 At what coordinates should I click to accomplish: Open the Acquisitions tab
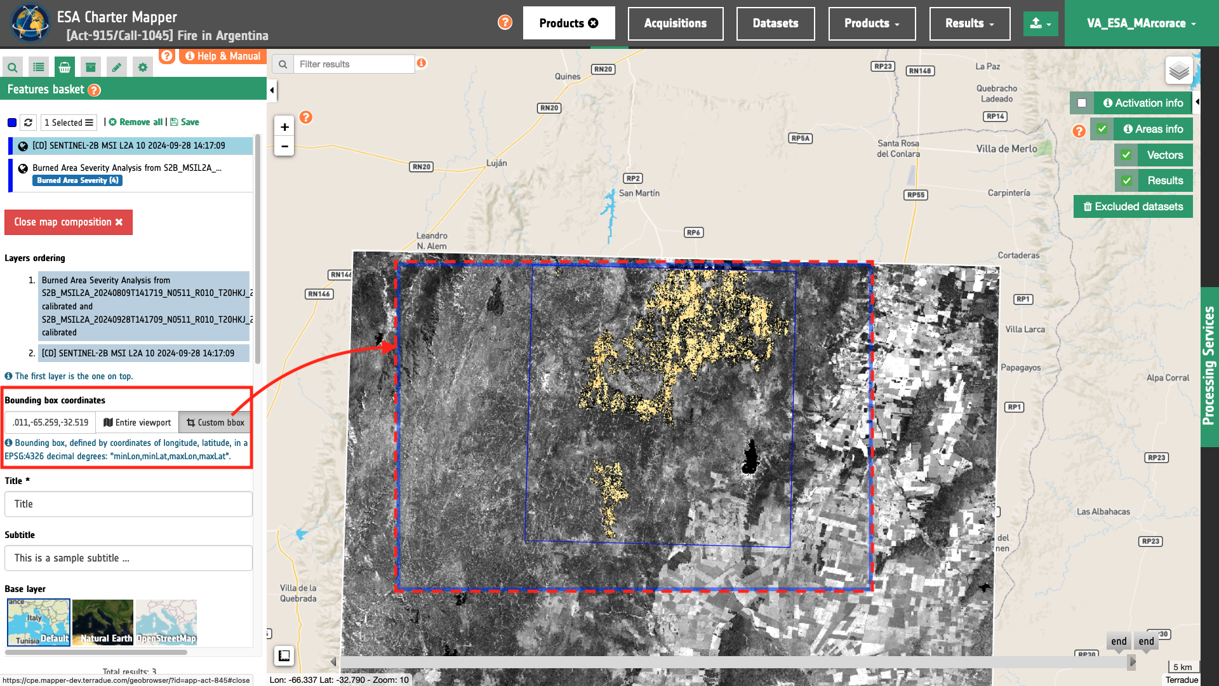(676, 24)
